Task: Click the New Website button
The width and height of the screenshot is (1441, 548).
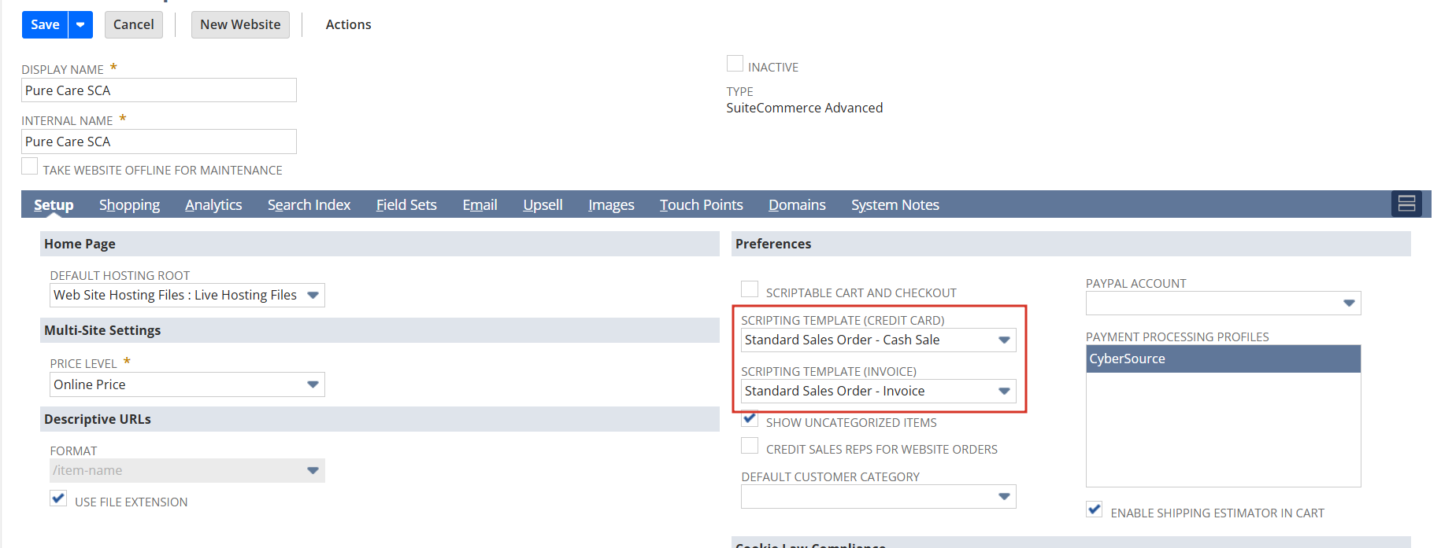Action: [240, 24]
